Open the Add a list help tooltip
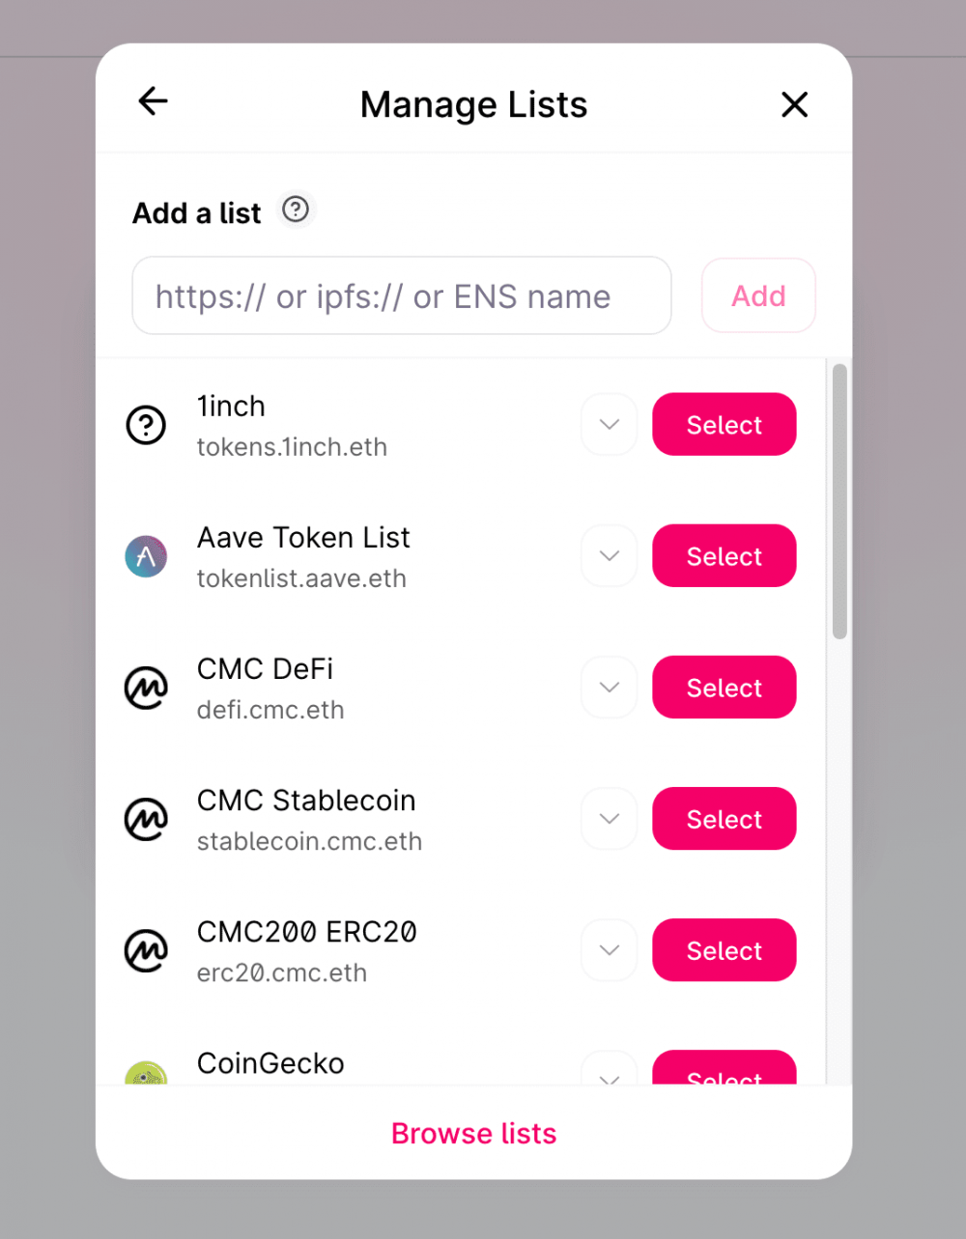The width and height of the screenshot is (966, 1239). (x=296, y=209)
